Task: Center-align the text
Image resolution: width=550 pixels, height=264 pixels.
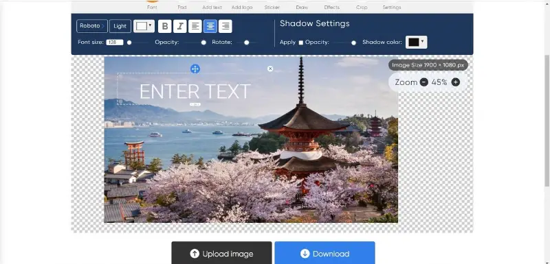Action: (210, 26)
